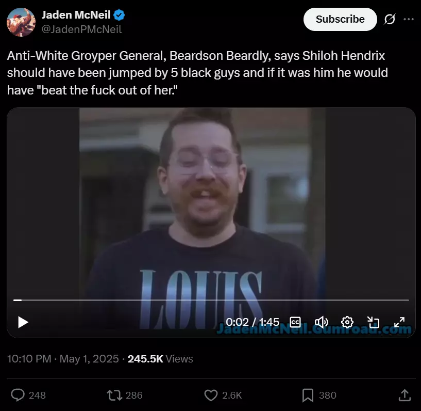Like the post with the heart icon

pyautogui.click(x=211, y=395)
